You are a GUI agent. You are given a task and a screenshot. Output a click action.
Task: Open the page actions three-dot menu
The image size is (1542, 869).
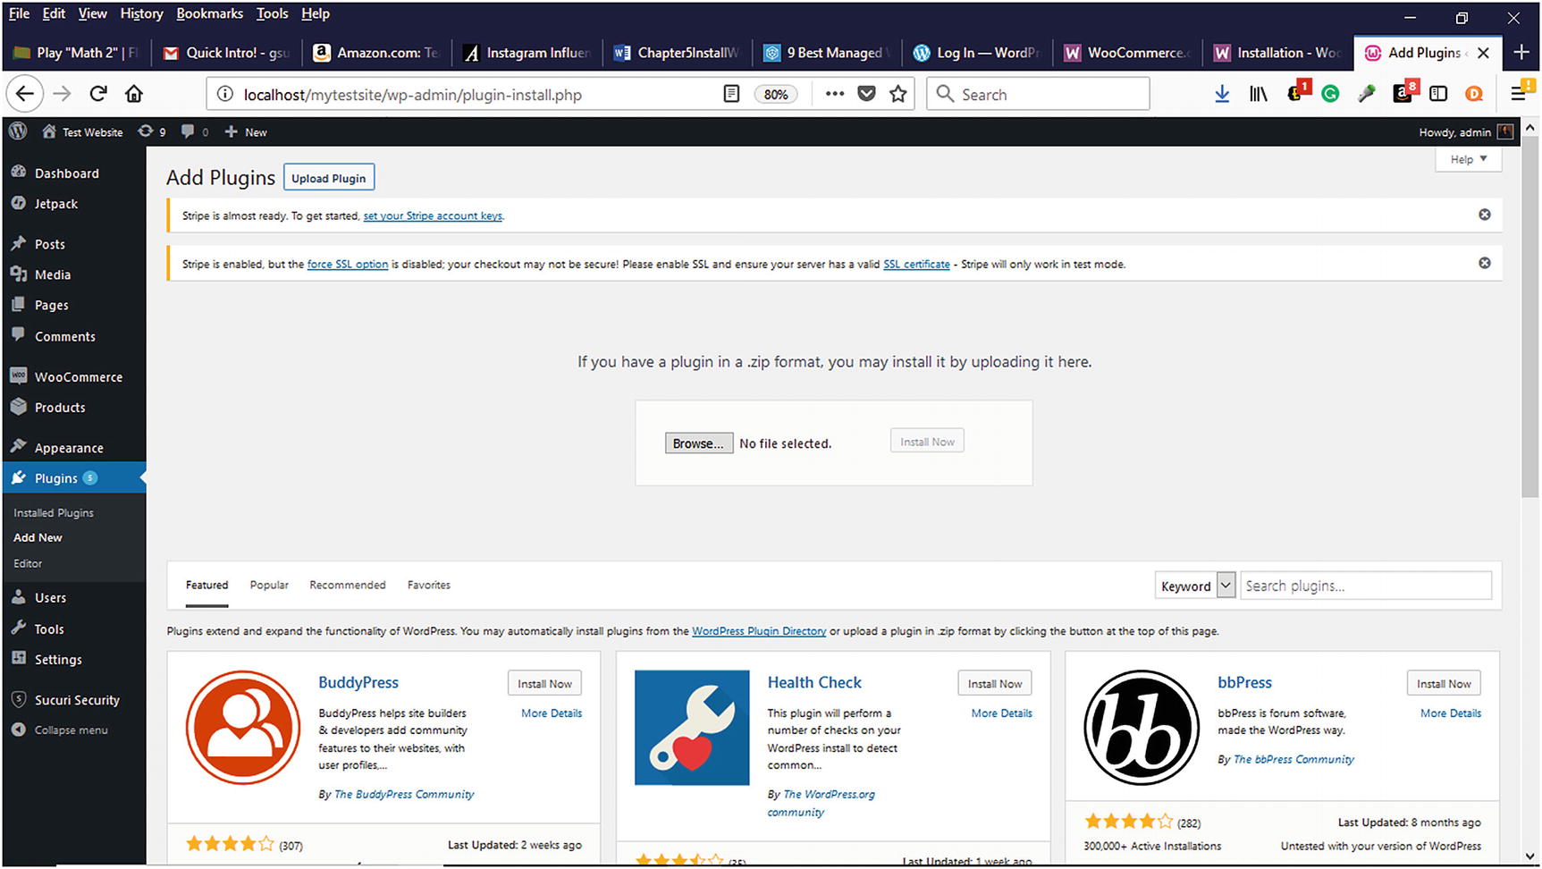(x=835, y=94)
